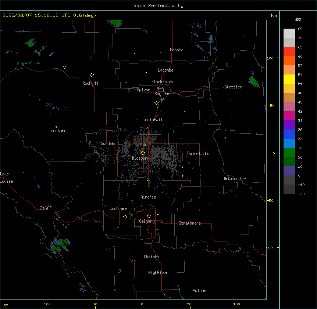Screen dimensions: 317x309
Task: Pick the red 60-65 dBZ legend swatch
Action: (x=289, y=52)
